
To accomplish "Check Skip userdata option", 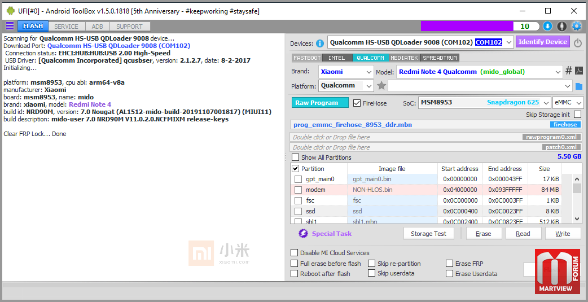I will pos(372,273).
